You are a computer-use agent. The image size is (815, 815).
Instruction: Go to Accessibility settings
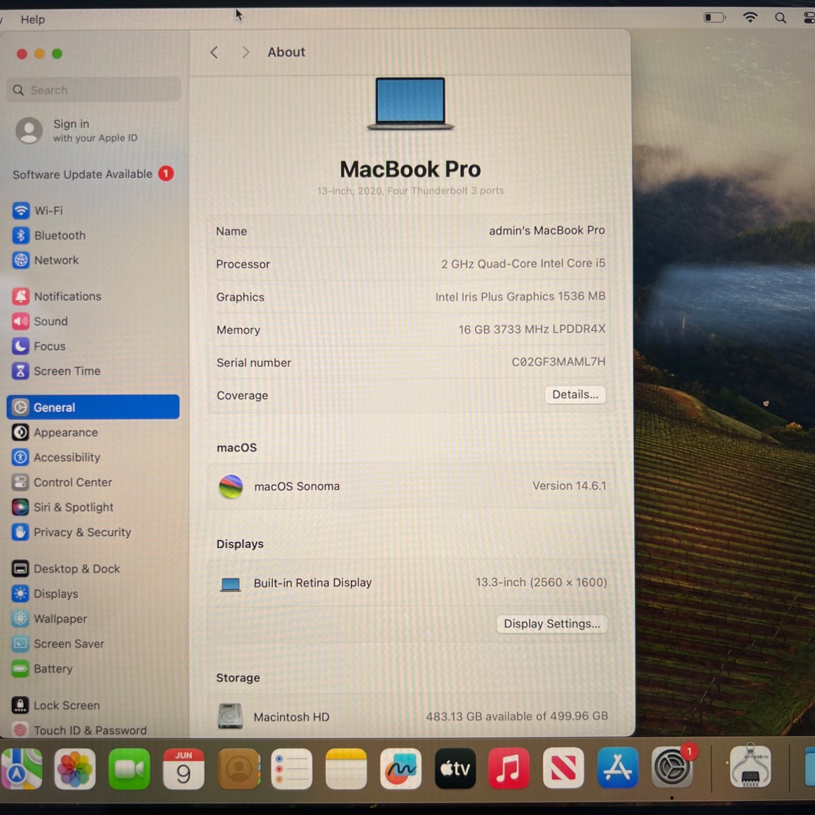(57, 457)
